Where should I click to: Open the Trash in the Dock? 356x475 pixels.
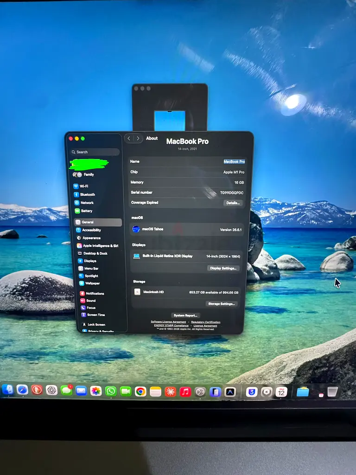(332, 392)
